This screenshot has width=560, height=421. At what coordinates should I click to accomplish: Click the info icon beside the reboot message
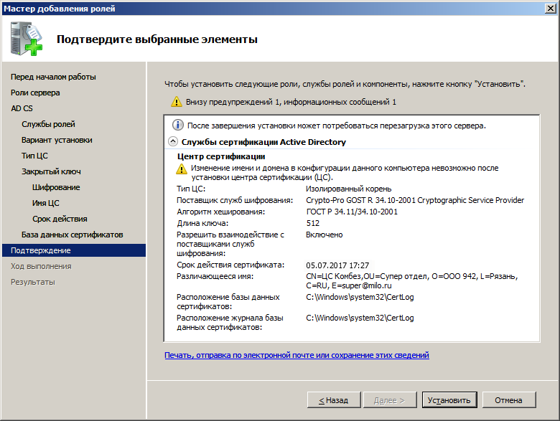coord(178,125)
